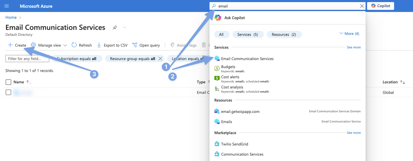Open Copilot from the top bar
Screen dimensions: 413x161
point(381,6)
